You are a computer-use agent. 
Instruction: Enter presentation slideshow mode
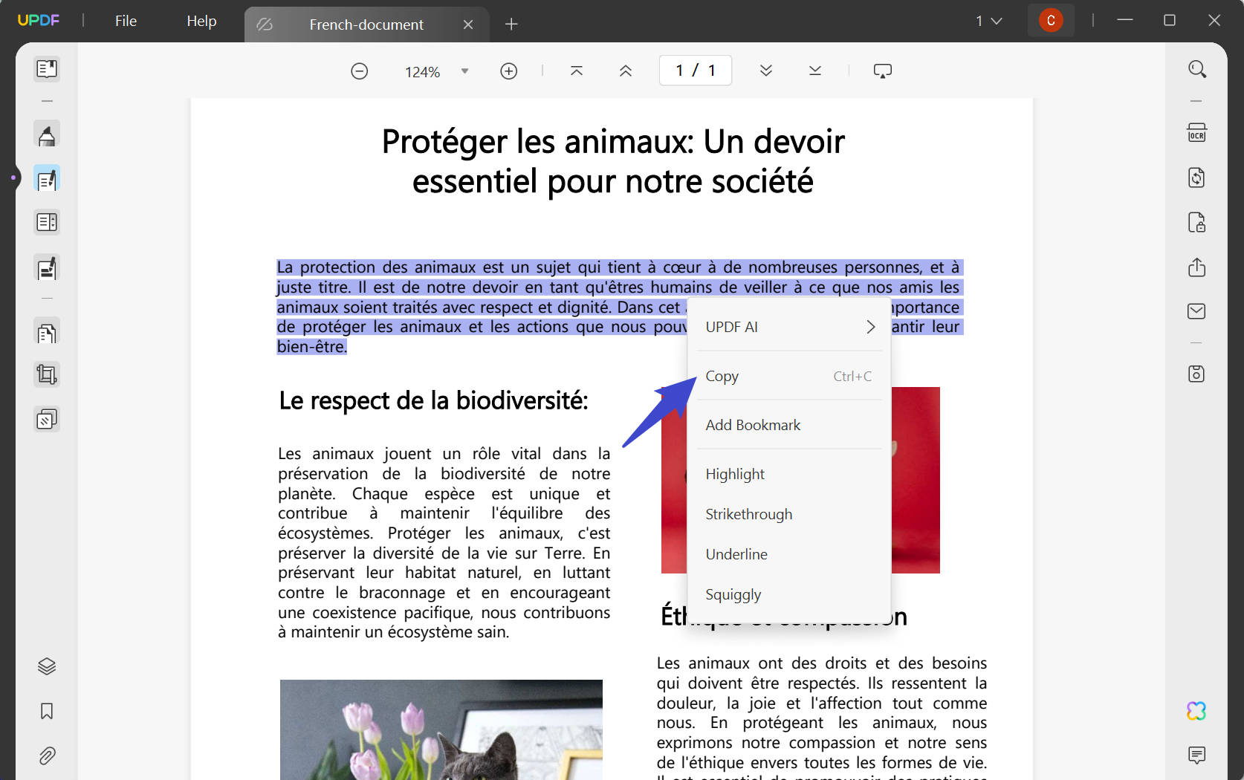(882, 70)
